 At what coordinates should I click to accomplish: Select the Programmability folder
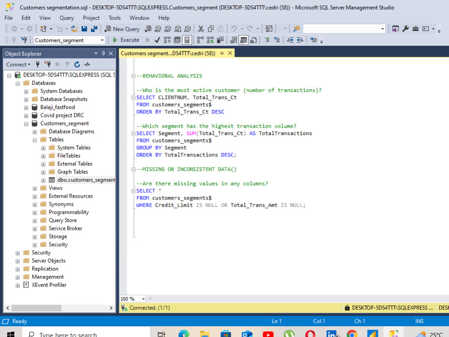69,212
